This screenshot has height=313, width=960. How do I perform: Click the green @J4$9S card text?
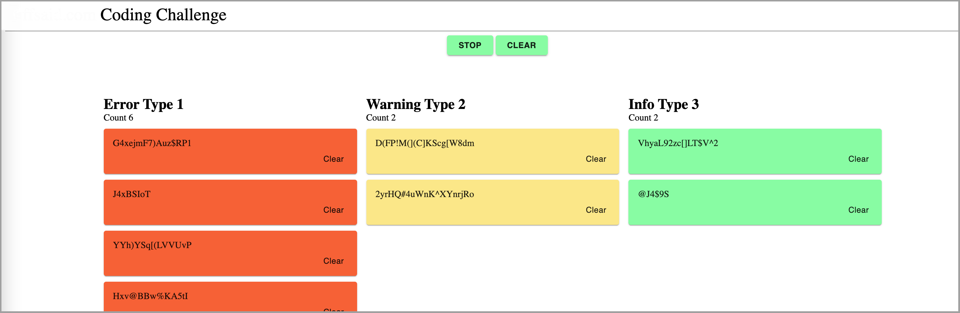pyautogui.click(x=653, y=194)
